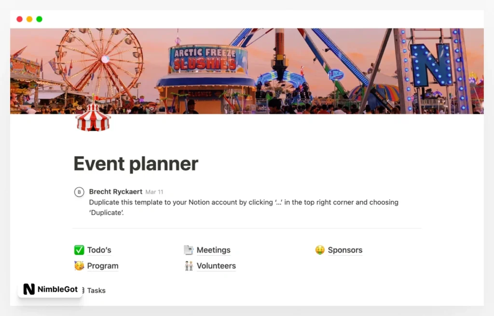
Task: Open the Todo's page link
Action: [x=99, y=250]
